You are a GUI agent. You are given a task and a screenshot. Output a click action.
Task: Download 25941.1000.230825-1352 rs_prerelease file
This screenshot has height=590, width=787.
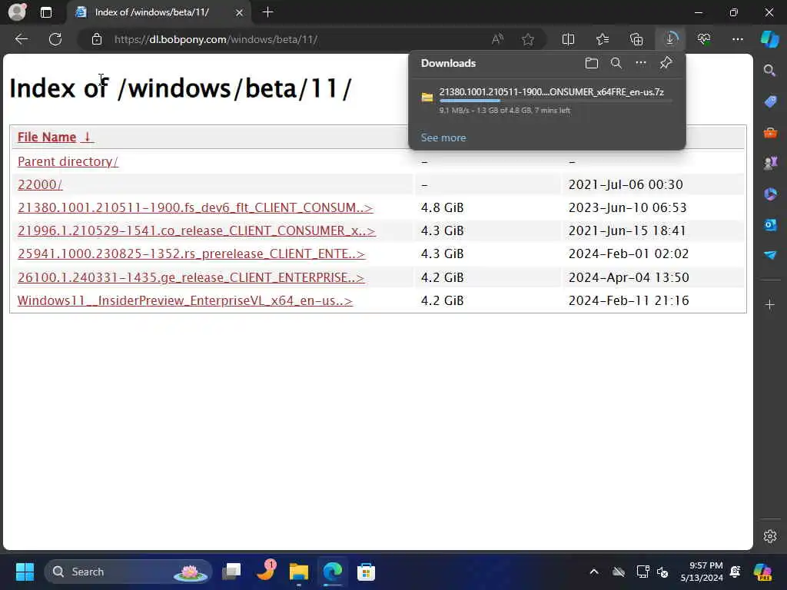pos(191,254)
